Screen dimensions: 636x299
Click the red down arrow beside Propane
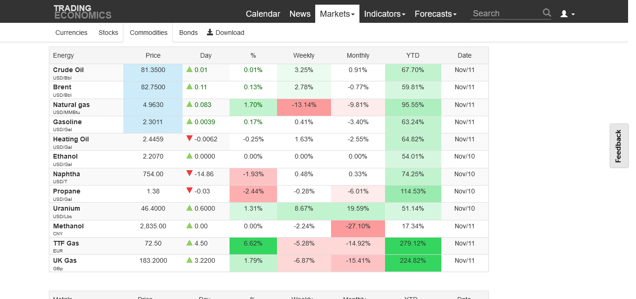189,191
